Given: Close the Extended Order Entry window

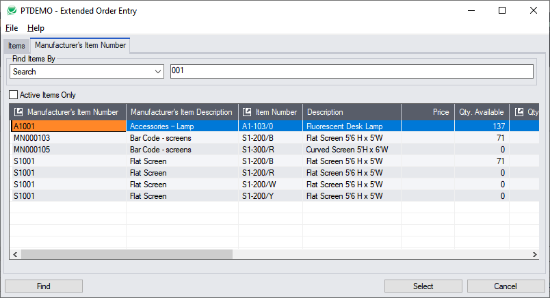Looking at the screenshot, I should (533, 10).
